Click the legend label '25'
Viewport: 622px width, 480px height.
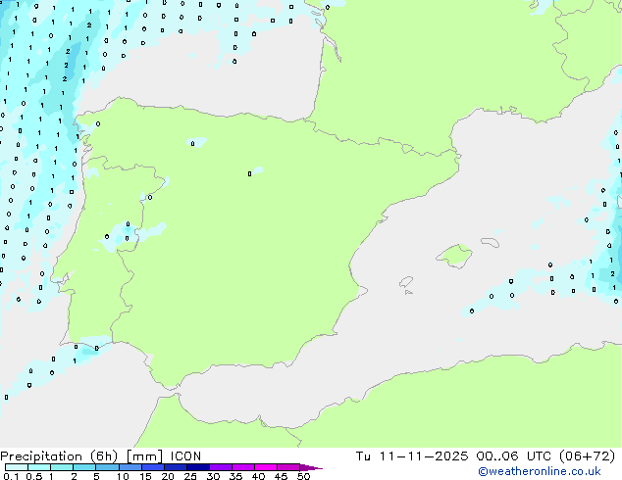pyautogui.click(x=190, y=476)
